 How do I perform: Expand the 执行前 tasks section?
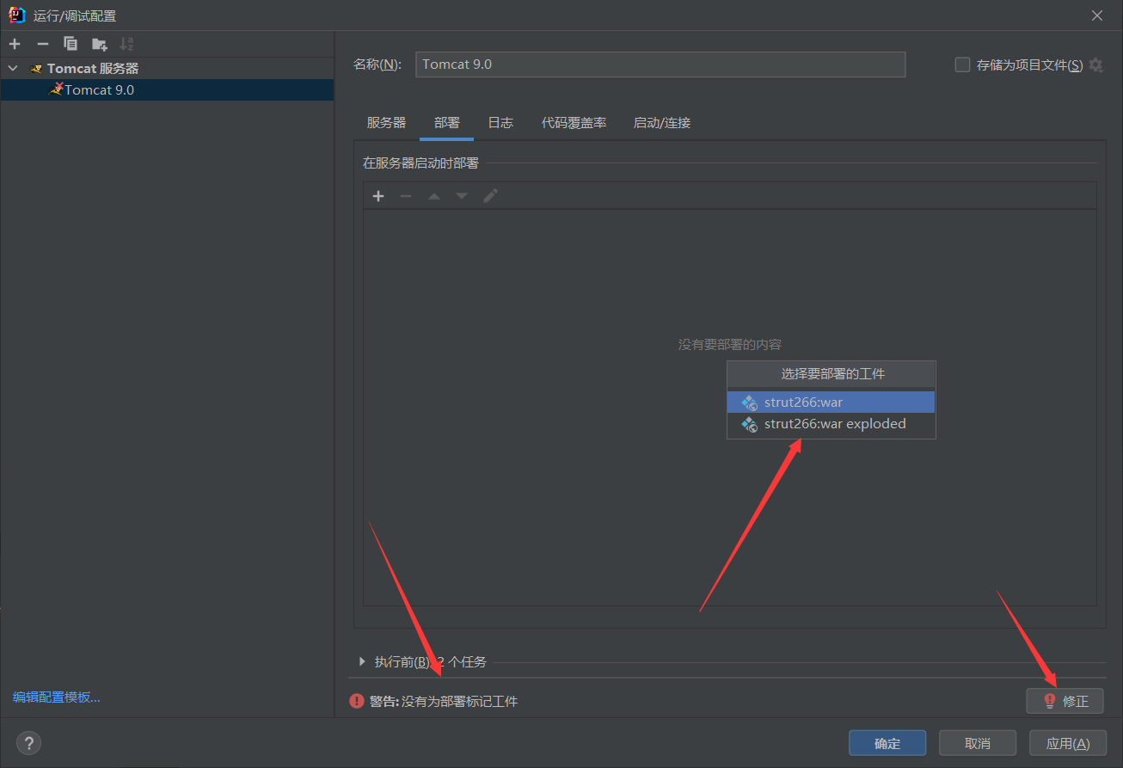[362, 661]
